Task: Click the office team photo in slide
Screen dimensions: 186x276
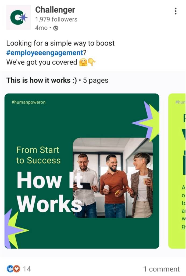Action: pos(113,178)
